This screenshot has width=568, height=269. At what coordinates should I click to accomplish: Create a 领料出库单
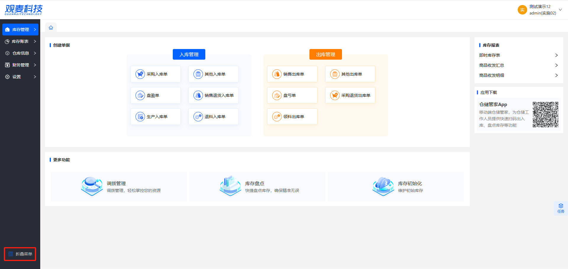pyautogui.click(x=292, y=117)
